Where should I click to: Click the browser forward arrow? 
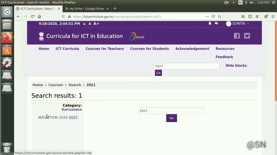(26, 16)
